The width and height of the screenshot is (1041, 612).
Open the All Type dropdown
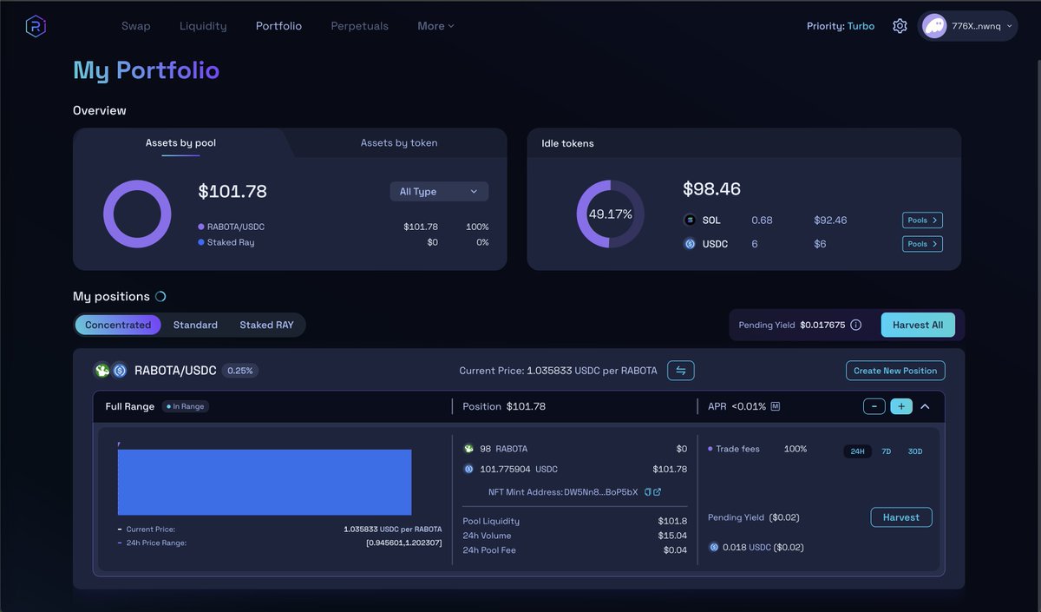[439, 191]
